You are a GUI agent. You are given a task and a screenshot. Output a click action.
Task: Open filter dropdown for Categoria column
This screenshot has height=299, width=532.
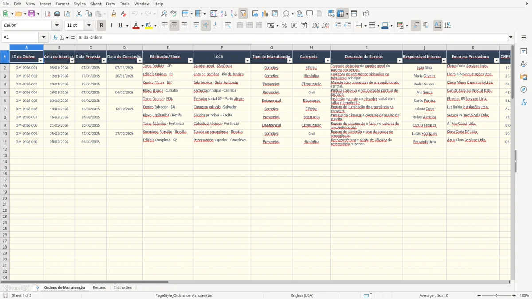tap(328, 61)
